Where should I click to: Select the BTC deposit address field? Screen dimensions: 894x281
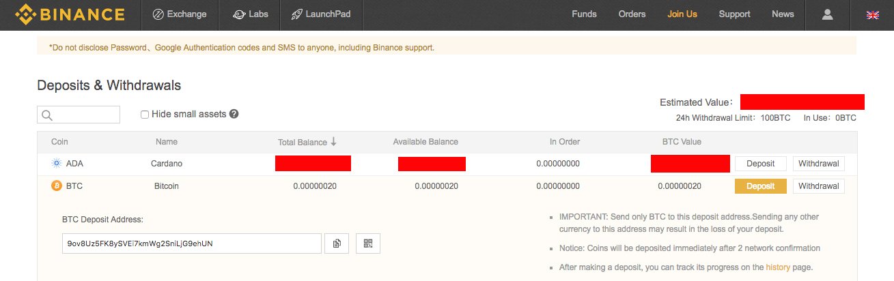point(191,243)
